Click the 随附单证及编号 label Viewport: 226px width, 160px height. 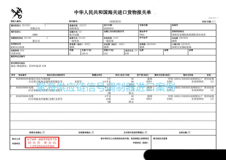pyautogui.click(x=18, y=56)
